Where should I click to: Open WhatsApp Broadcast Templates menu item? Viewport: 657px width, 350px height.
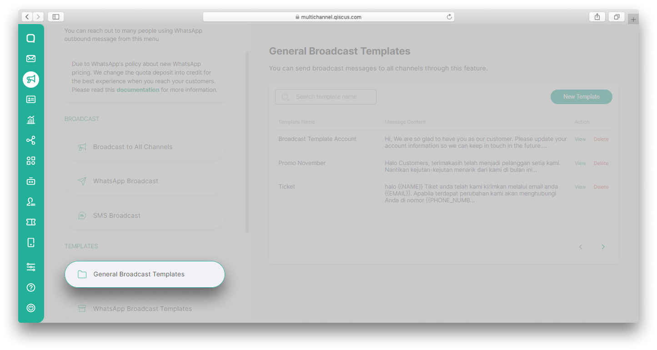tap(145, 309)
